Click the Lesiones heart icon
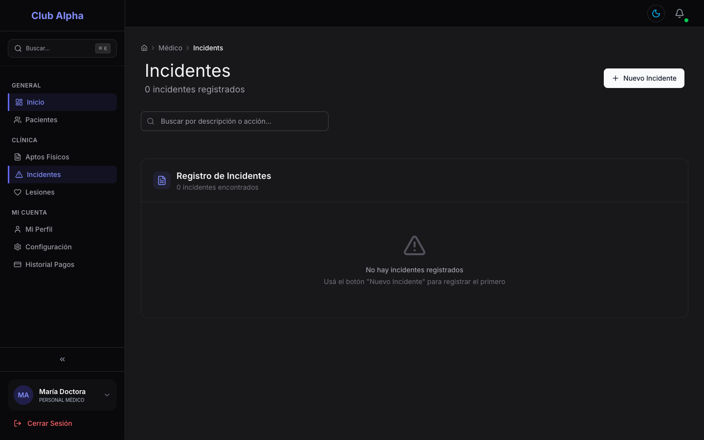Screen dimensions: 704x440 tap(18, 192)
